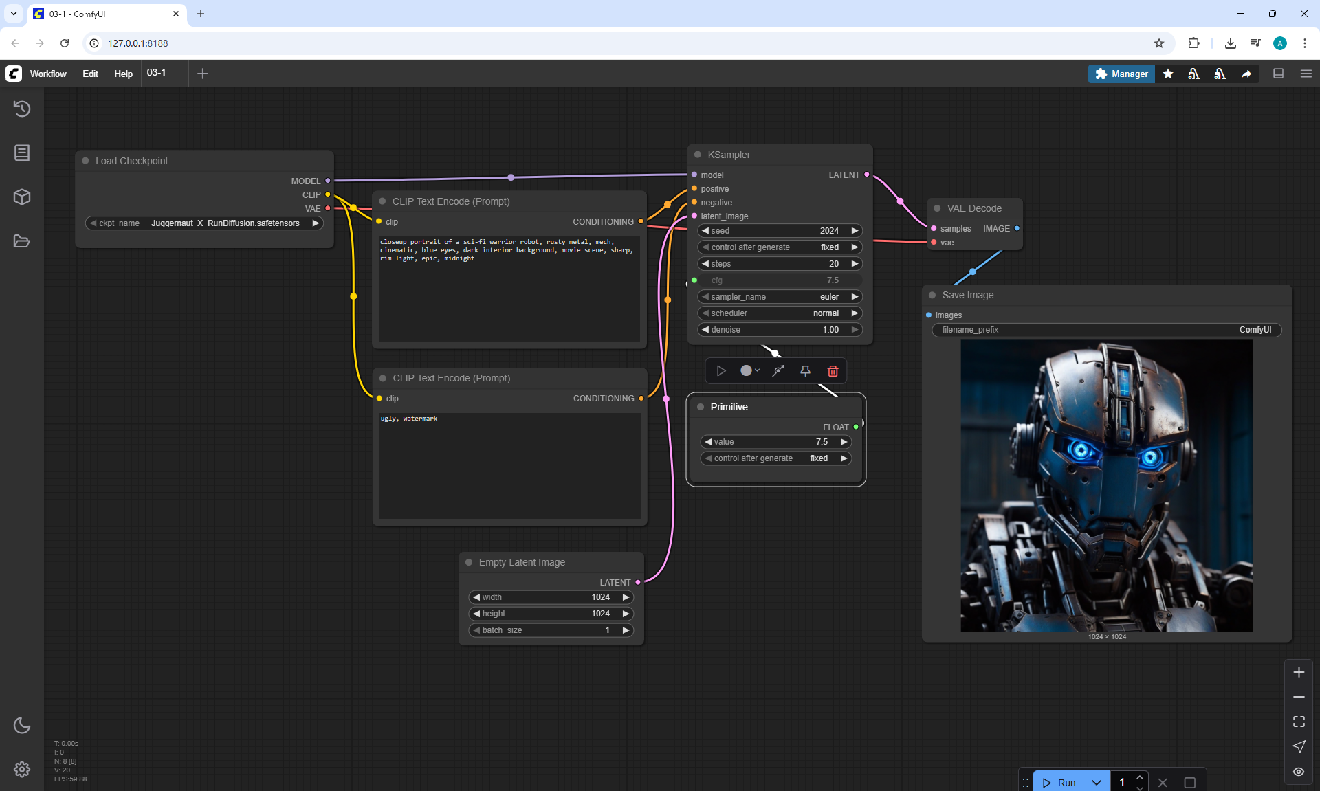Viewport: 1320px width, 791px height.
Task: Open the model library cube icon
Action: pos(22,197)
